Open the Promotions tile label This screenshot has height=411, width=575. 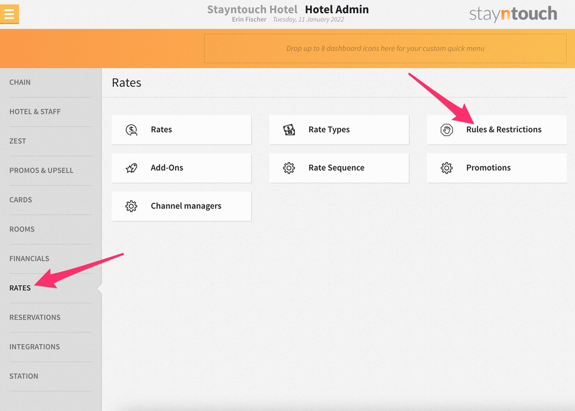click(489, 168)
